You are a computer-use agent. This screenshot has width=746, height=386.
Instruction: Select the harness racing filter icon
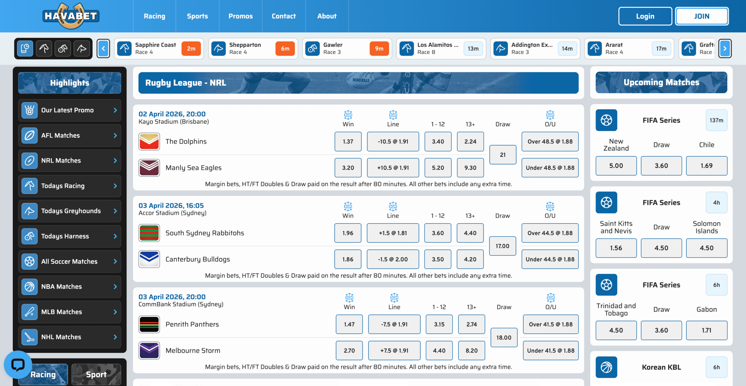pyautogui.click(x=63, y=48)
